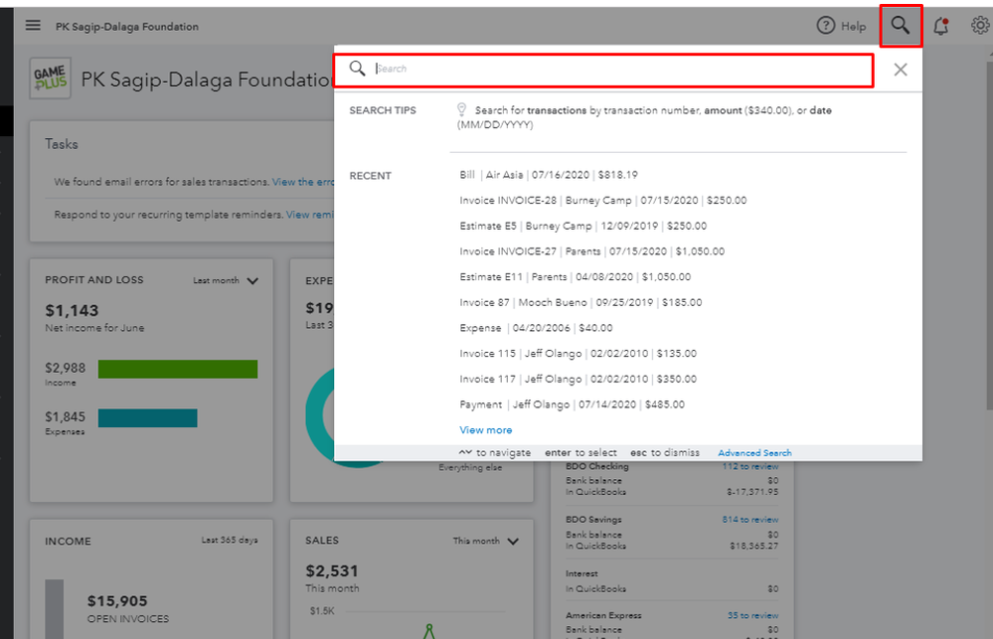Open Estimate E5 Burney Camp result

tap(582, 227)
